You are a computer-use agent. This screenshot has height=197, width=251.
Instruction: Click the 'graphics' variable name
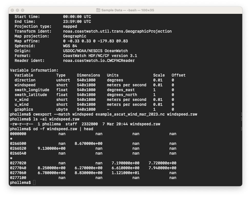(x=24, y=109)
